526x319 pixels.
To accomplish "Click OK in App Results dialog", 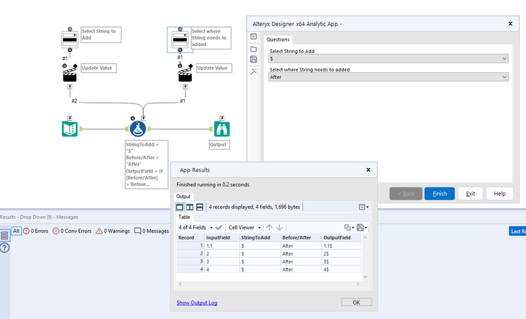I will click(356, 302).
